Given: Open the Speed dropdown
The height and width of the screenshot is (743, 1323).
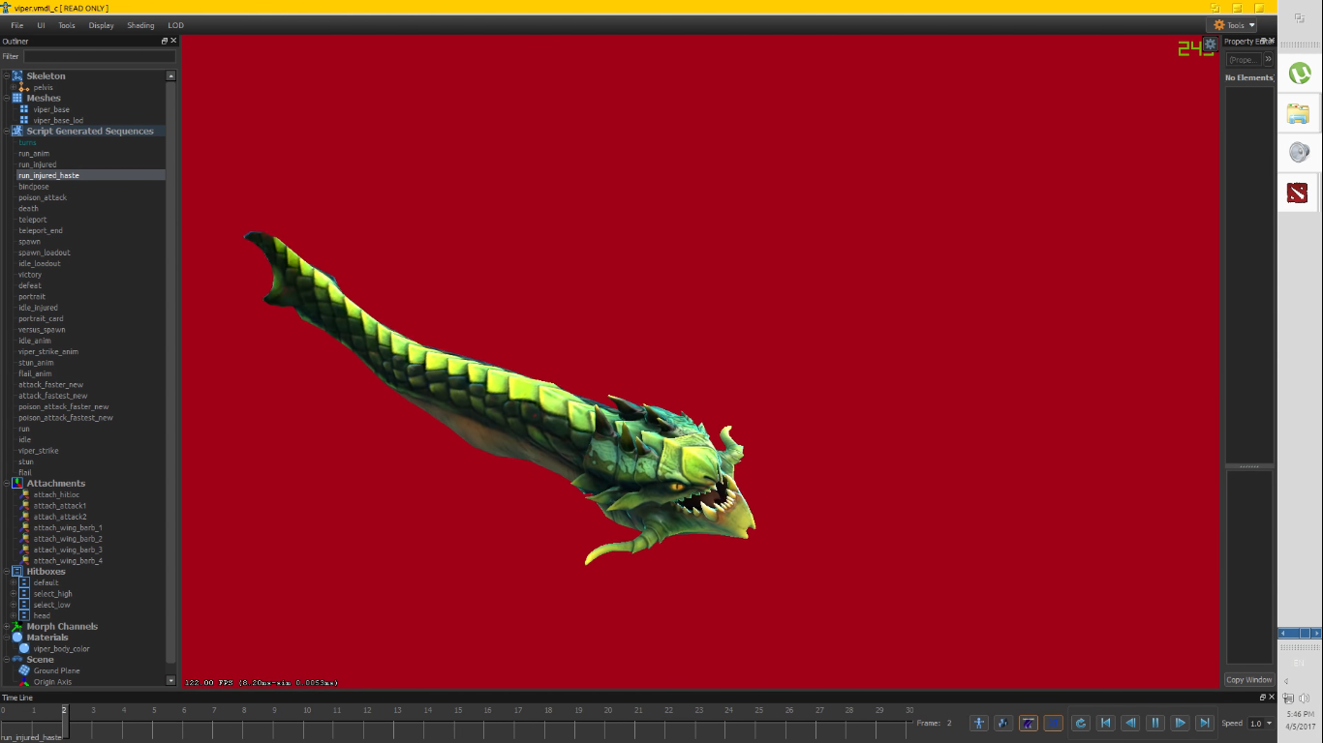Looking at the screenshot, I should tap(1261, 724).
